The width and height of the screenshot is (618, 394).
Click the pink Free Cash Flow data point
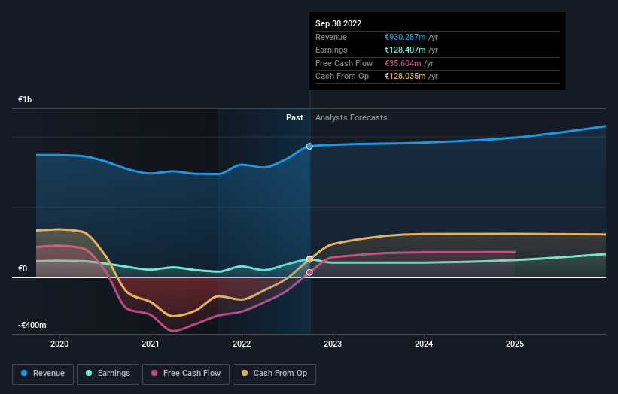click(309, 272)
